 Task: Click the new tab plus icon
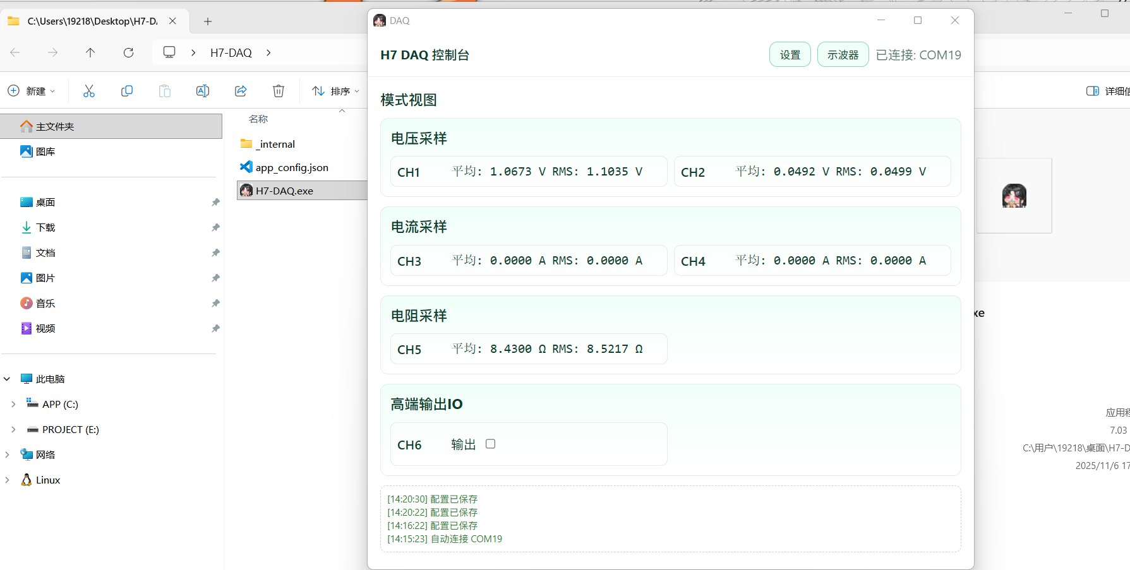208,21
